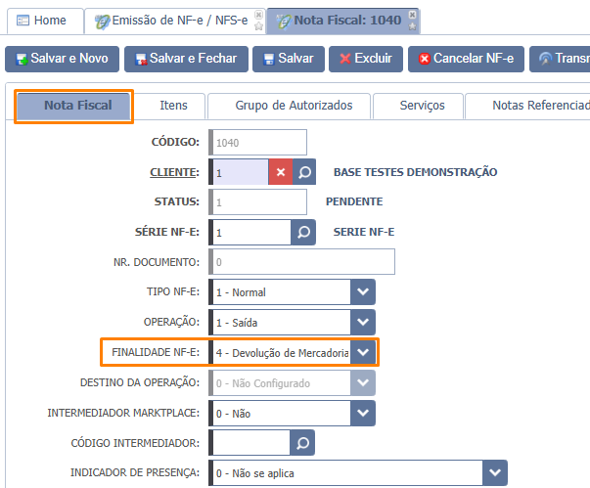590x488 pixels.
Task: Close the Emissão de NF-e / NFS-e tab
Action: click(x=257, y=15)
